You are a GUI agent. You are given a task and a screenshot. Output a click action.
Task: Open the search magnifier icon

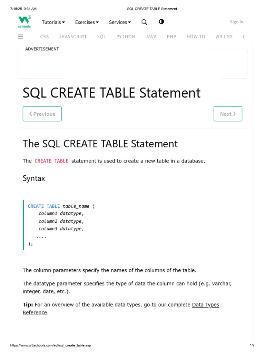pyautogui.click(x=144, y=22)
